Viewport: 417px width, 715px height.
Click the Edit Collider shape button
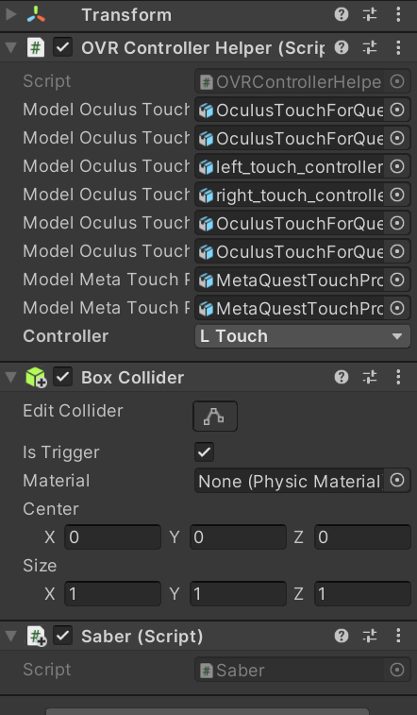click(x=215, y=416)
